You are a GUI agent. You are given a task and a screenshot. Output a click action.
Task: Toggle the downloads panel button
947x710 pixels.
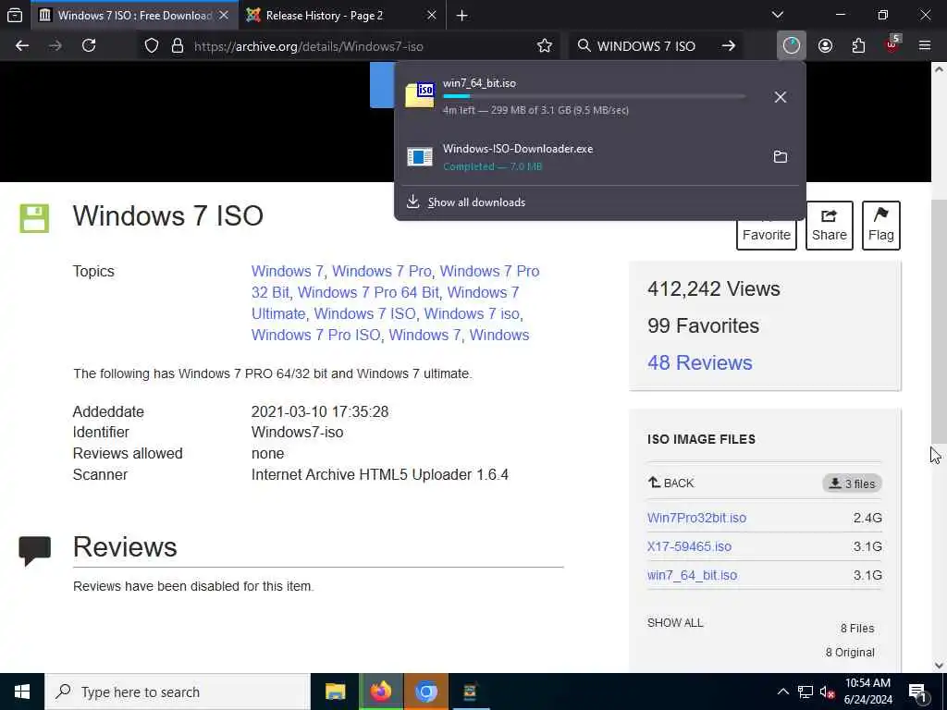792,46
